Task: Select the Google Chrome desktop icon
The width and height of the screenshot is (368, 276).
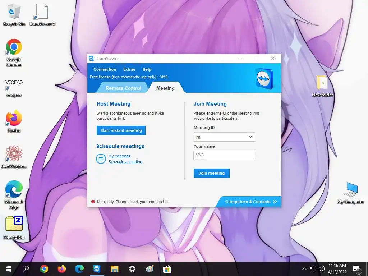Action: [x=14, y=53]
